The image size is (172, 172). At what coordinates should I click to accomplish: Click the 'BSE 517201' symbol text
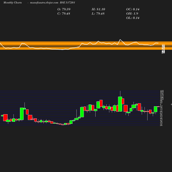(67, 2)
